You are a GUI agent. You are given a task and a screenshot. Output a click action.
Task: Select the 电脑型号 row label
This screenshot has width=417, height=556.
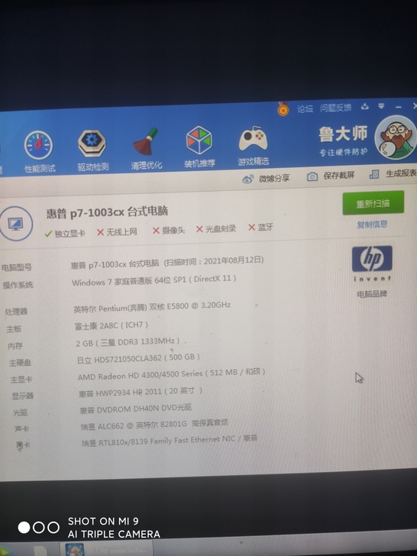point(16,267)
